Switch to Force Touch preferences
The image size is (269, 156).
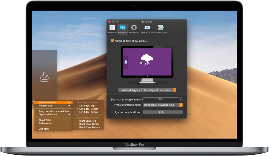(x=147, y=29)
